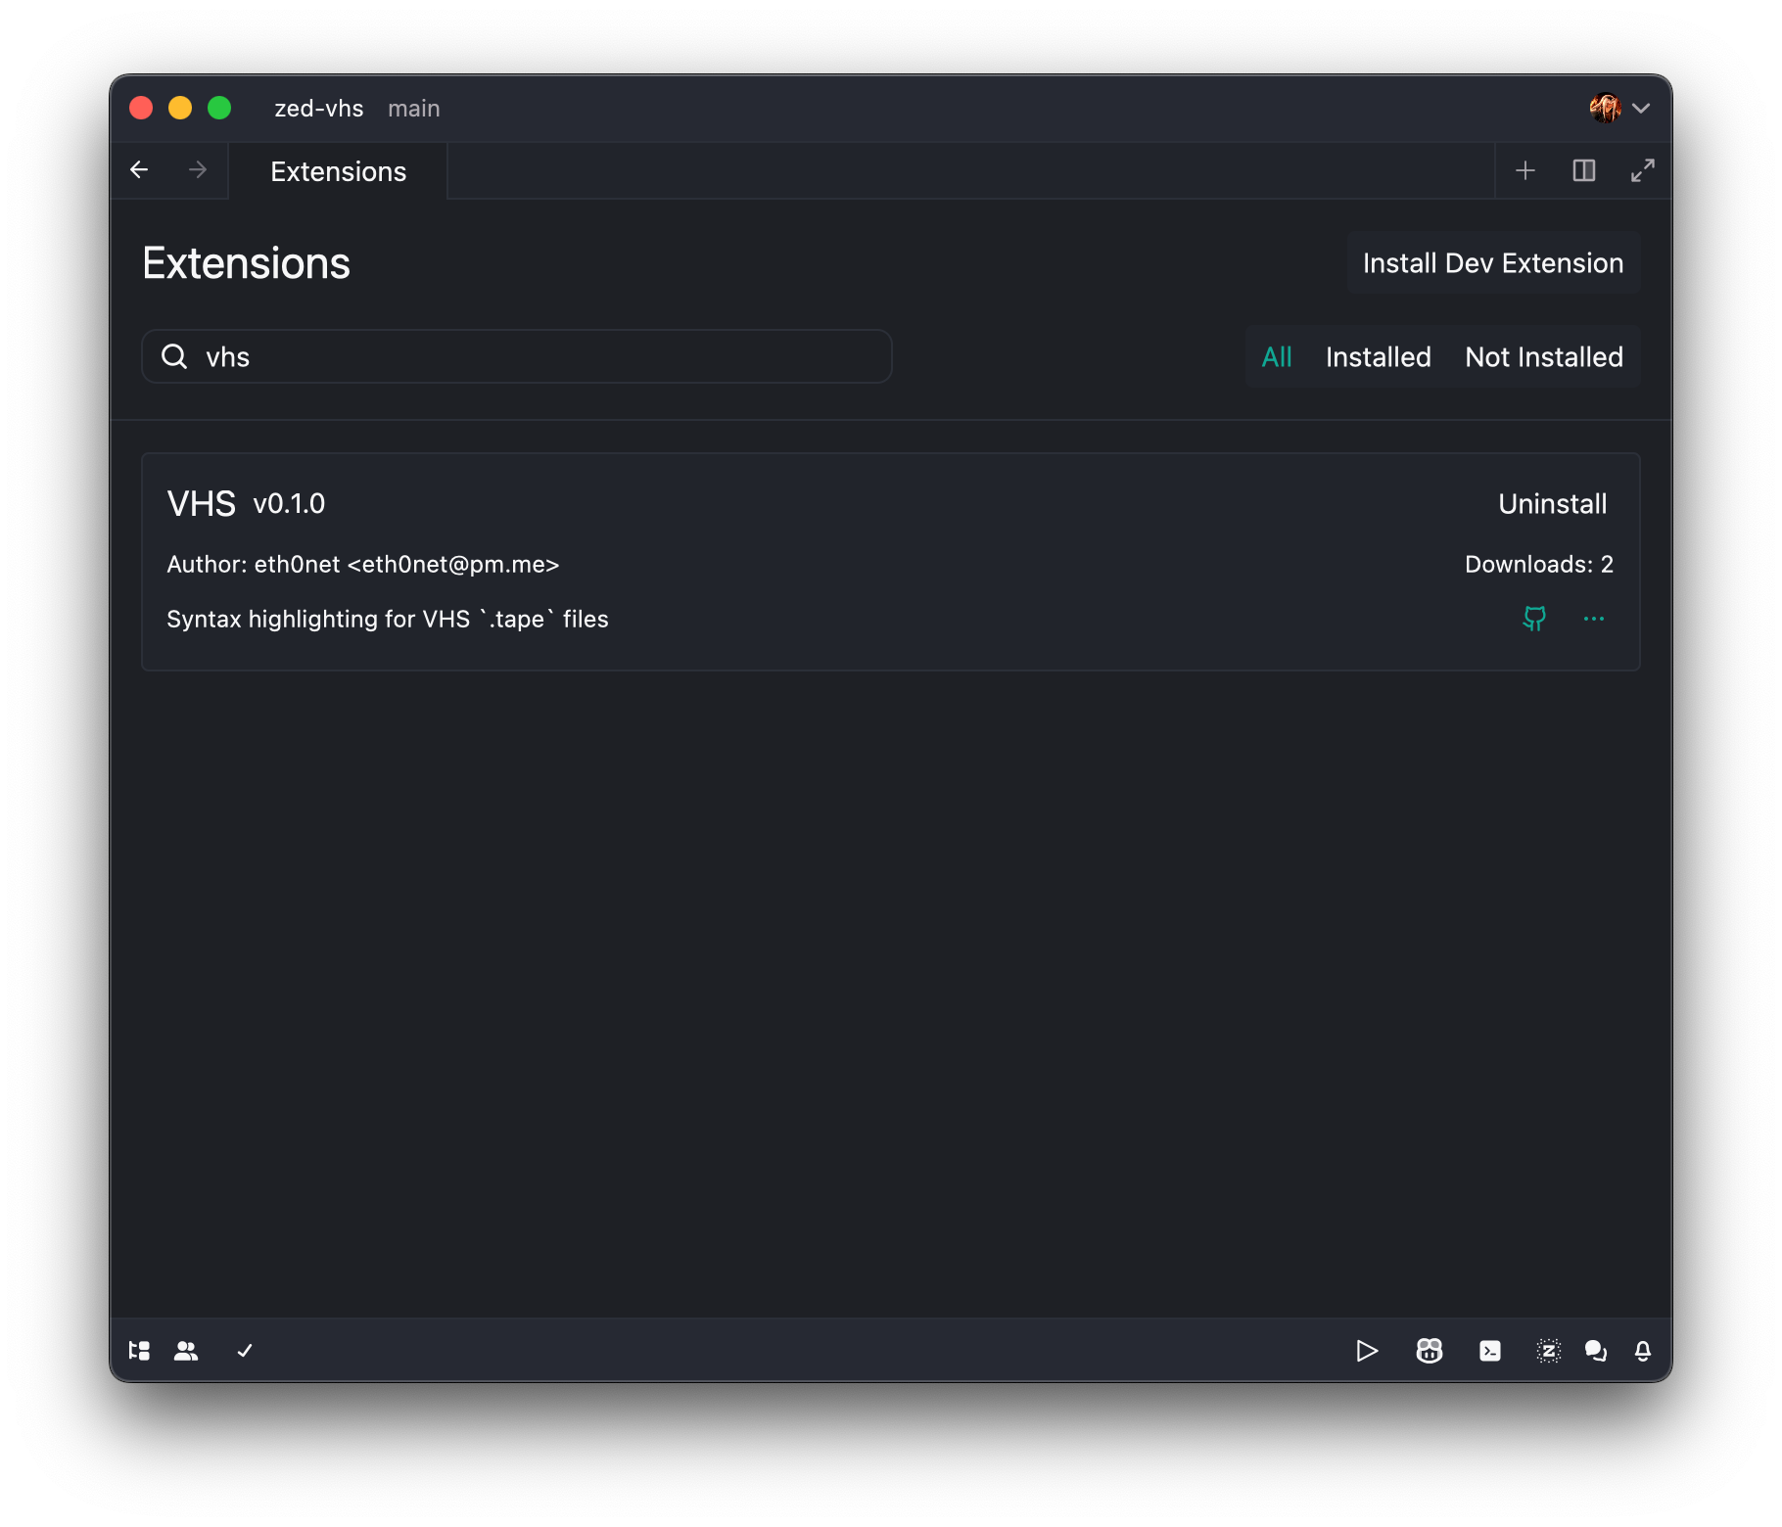
Task: Click the Syntax highlighting description text
Action: (x=388, y=620)
